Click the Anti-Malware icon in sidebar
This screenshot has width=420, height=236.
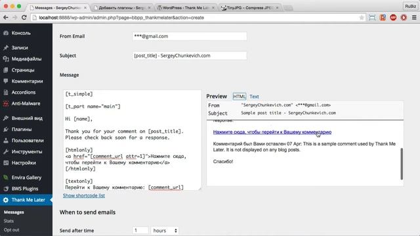coord(6,104)
